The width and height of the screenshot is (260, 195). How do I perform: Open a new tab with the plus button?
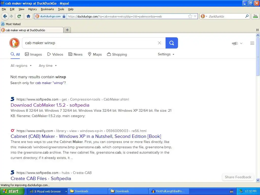point(67,30)
